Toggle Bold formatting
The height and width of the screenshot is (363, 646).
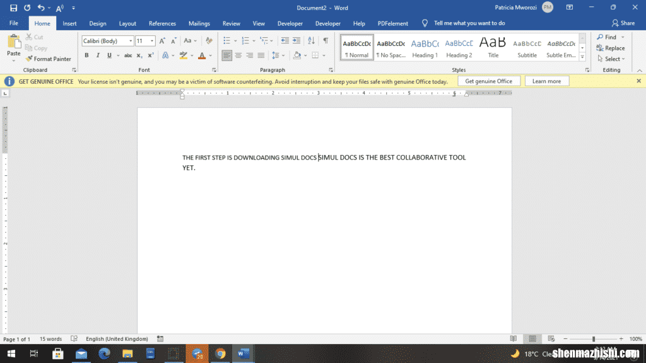tap(86, 55)
